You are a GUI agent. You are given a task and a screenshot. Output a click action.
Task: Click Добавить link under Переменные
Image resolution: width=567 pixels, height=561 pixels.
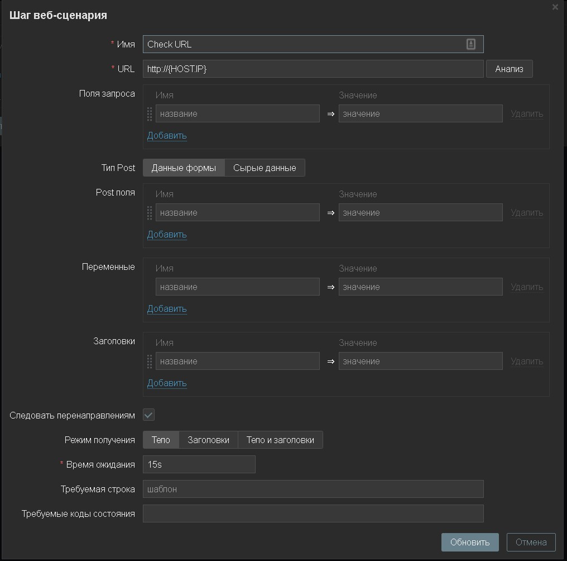coord(167,308)
